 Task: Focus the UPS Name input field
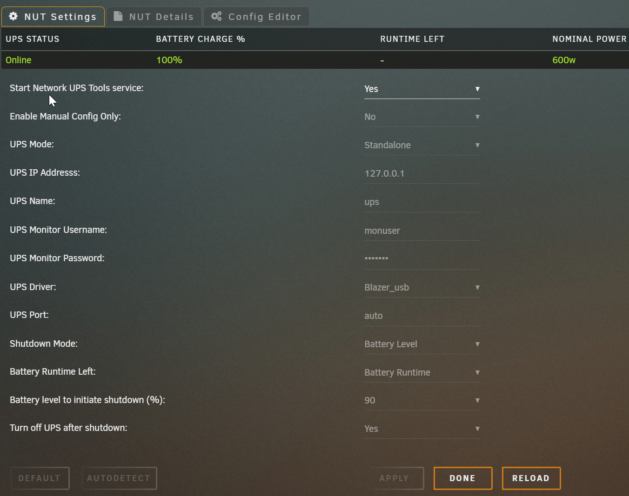(x=422, y=202)
